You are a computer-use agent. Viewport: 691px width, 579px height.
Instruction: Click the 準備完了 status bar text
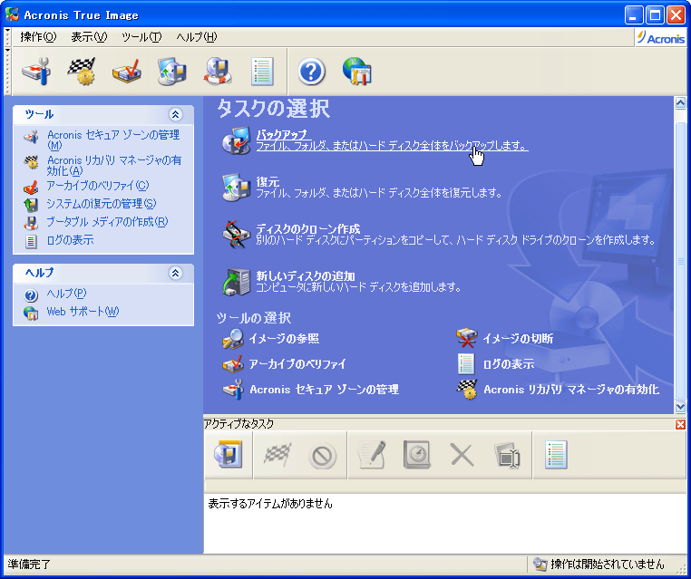coord(29,564)
